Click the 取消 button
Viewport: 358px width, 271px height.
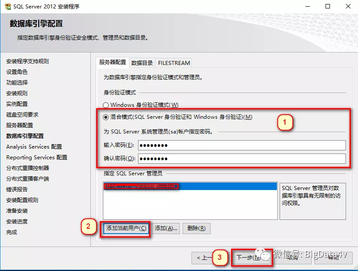pyautogui.click(x=292, y=258)
